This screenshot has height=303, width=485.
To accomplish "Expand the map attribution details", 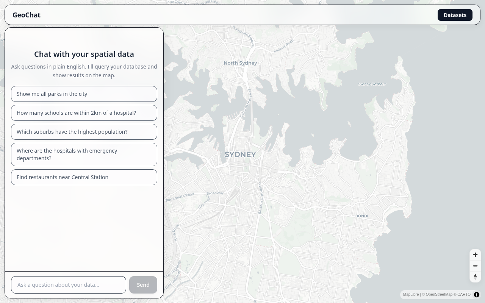I will [477, 294].
